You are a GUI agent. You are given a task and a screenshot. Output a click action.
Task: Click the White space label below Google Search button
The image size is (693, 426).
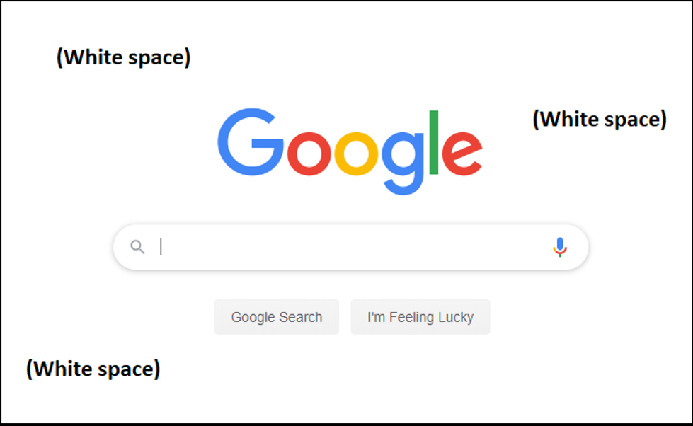coord(93,369)
